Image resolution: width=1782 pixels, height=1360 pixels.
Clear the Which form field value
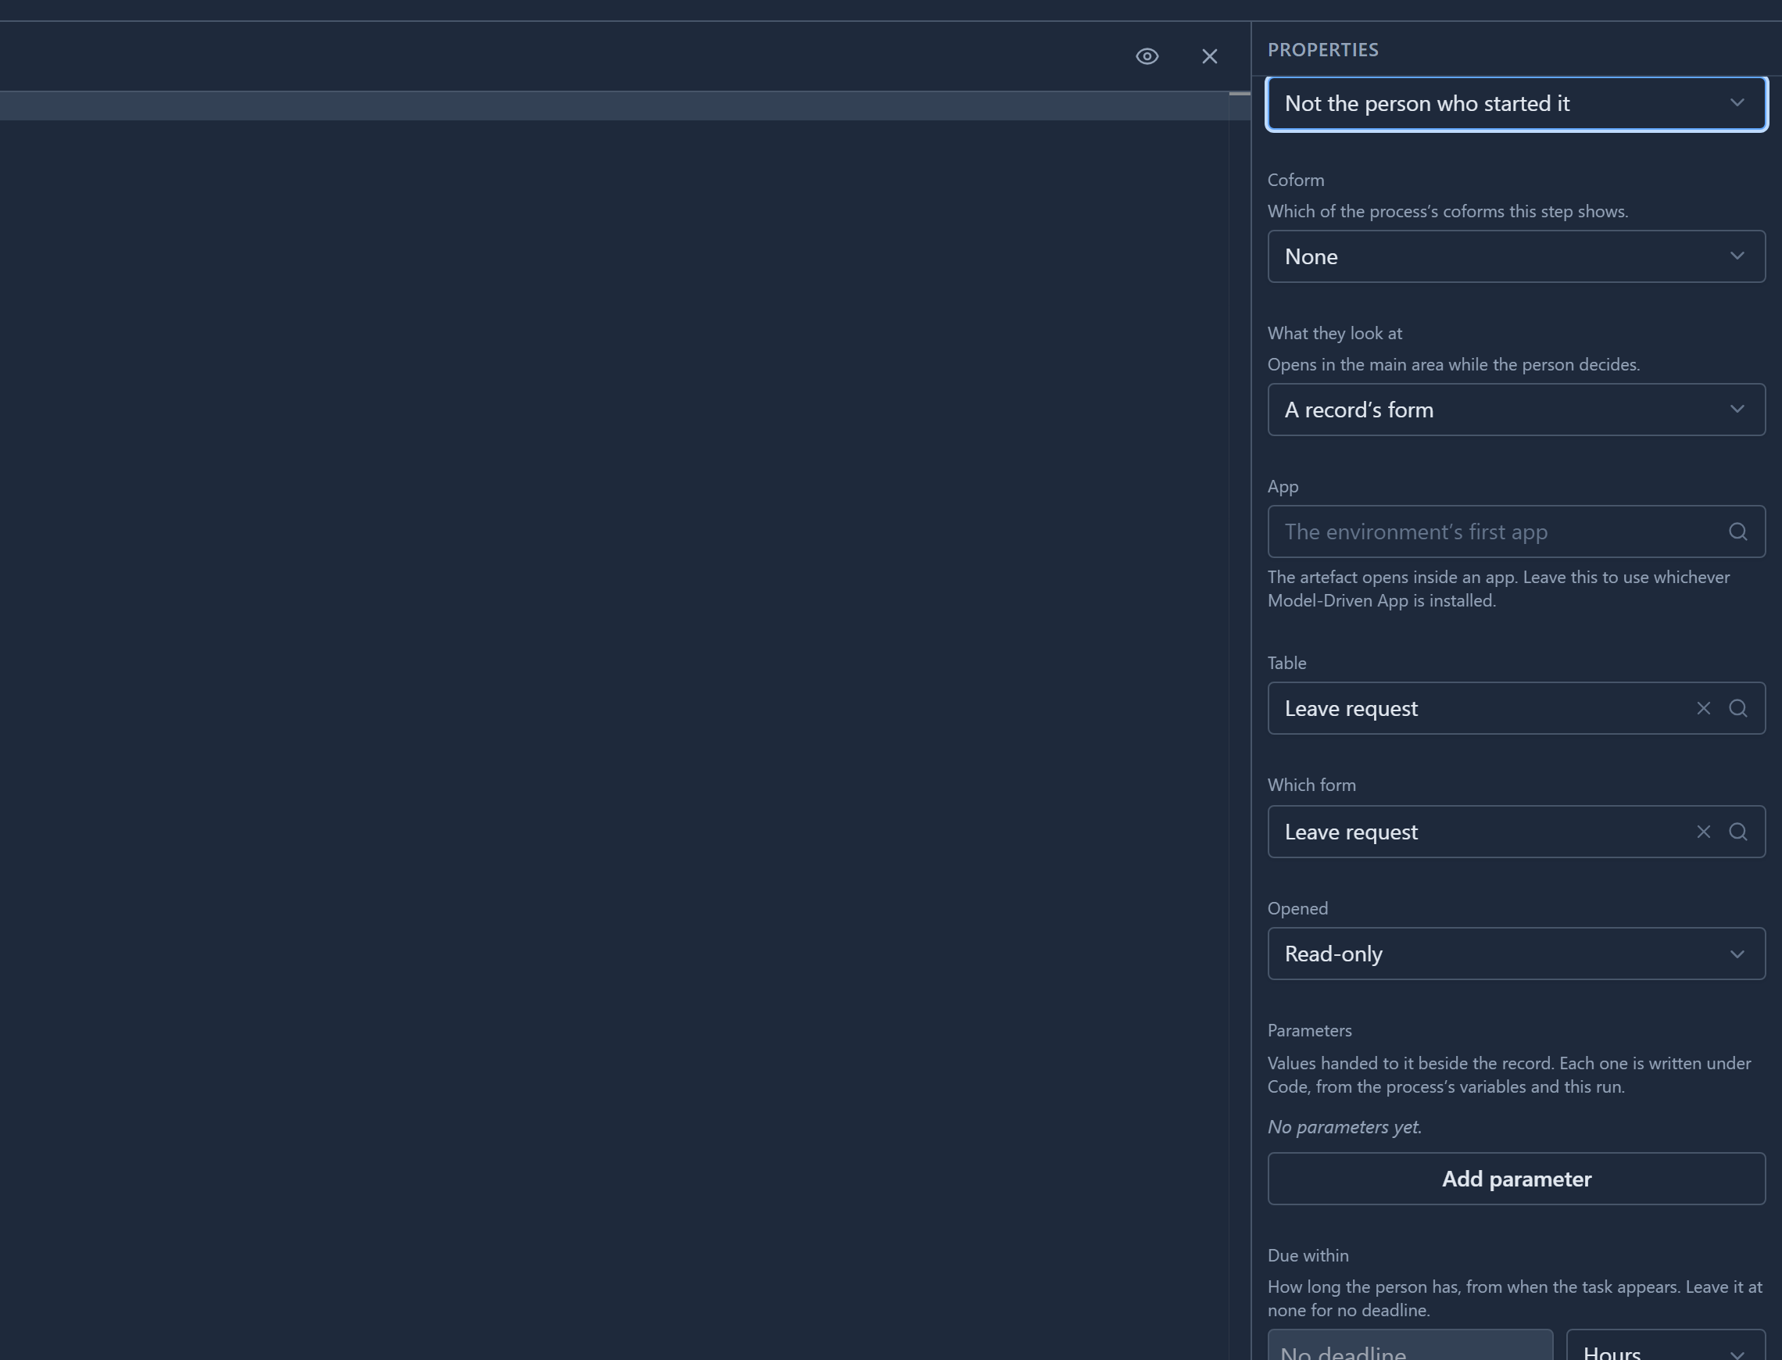[1704, 832]
